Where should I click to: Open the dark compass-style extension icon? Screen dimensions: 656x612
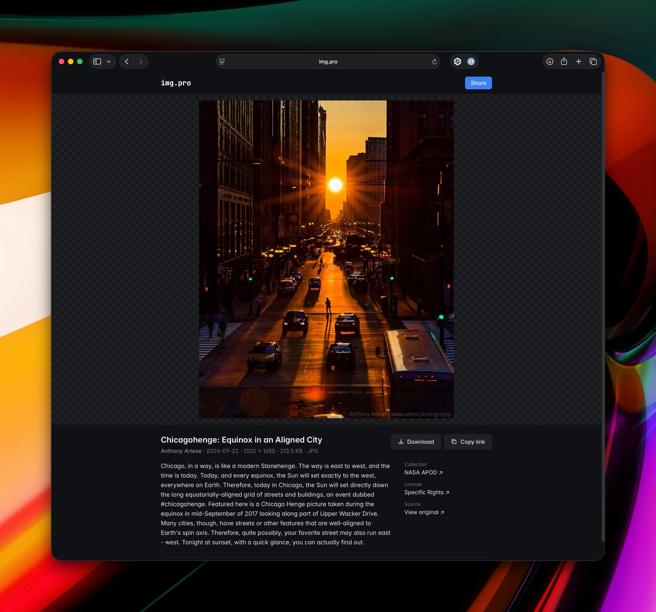pos(457,62)
